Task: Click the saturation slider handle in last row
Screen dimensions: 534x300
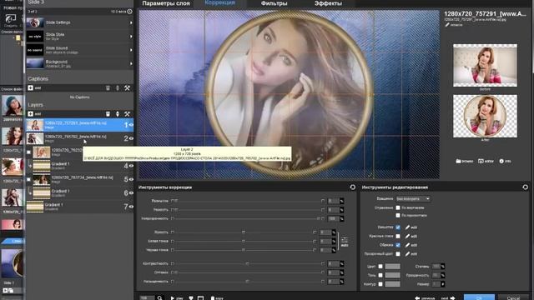Action: (x=247, y=282)
